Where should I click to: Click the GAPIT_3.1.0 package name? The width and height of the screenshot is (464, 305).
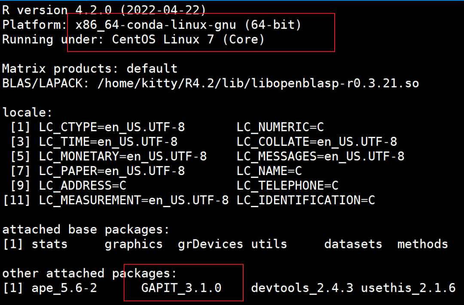[181, 288]
